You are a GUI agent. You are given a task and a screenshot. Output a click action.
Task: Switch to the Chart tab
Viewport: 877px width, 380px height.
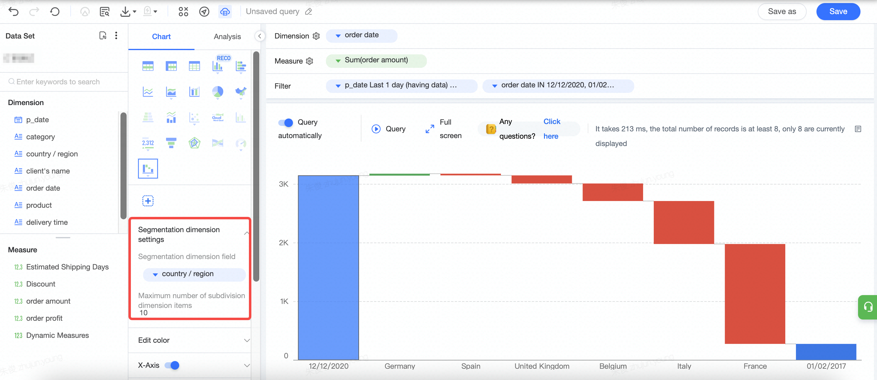pos(161,37)
